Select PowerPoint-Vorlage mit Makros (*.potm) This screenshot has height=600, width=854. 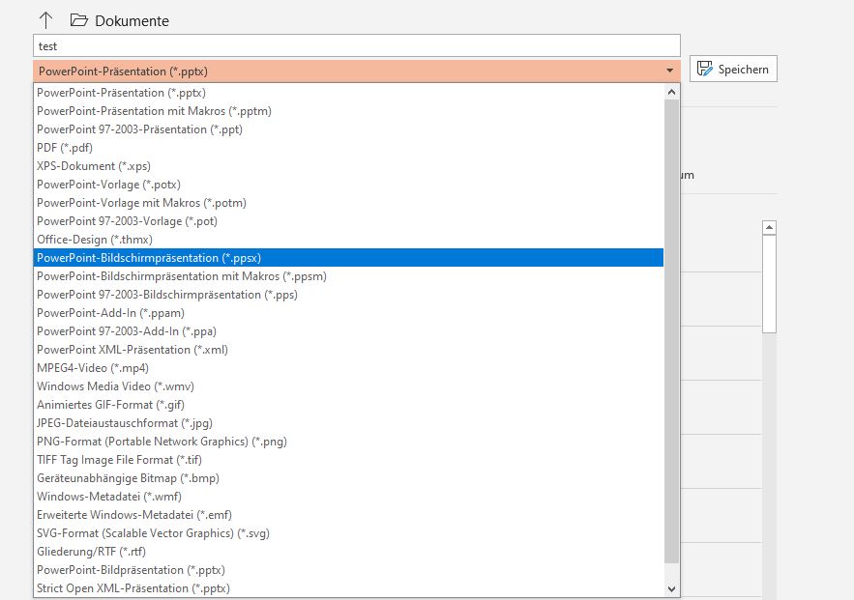348,203
